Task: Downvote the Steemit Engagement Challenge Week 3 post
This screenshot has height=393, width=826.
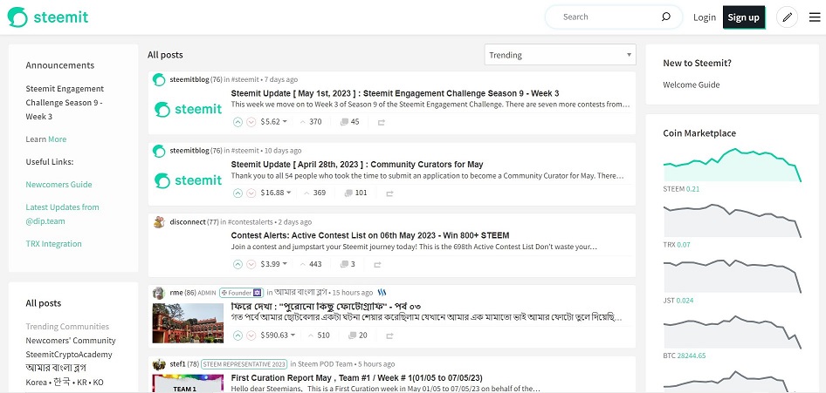Action: tap(251, 122)
